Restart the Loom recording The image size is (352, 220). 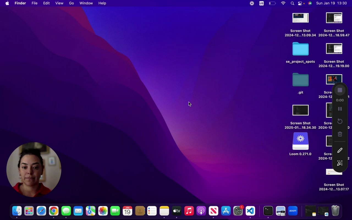(x=340, y=121)
